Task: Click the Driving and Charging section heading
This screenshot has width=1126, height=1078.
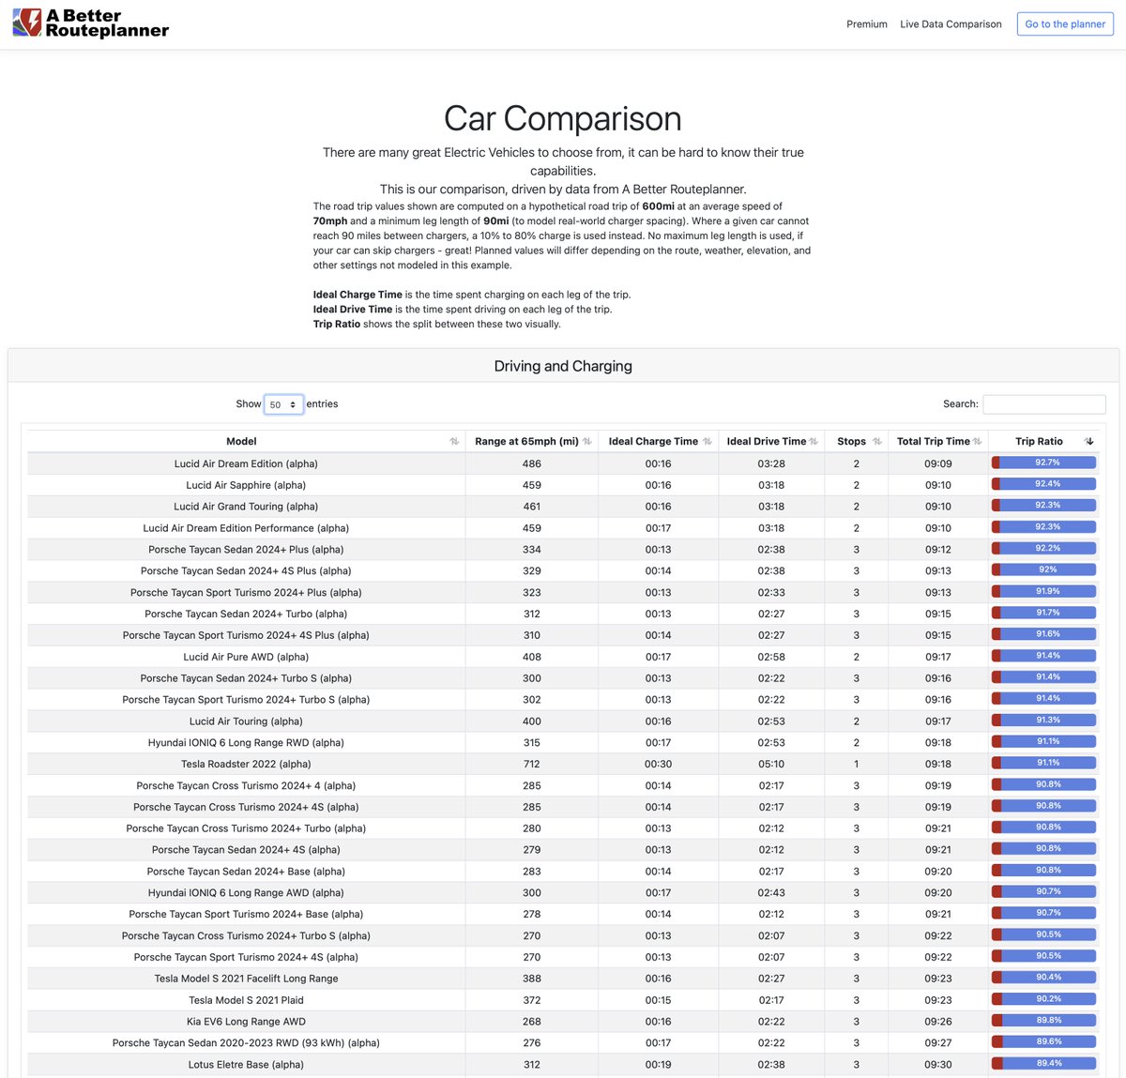Action: [563, 367]
